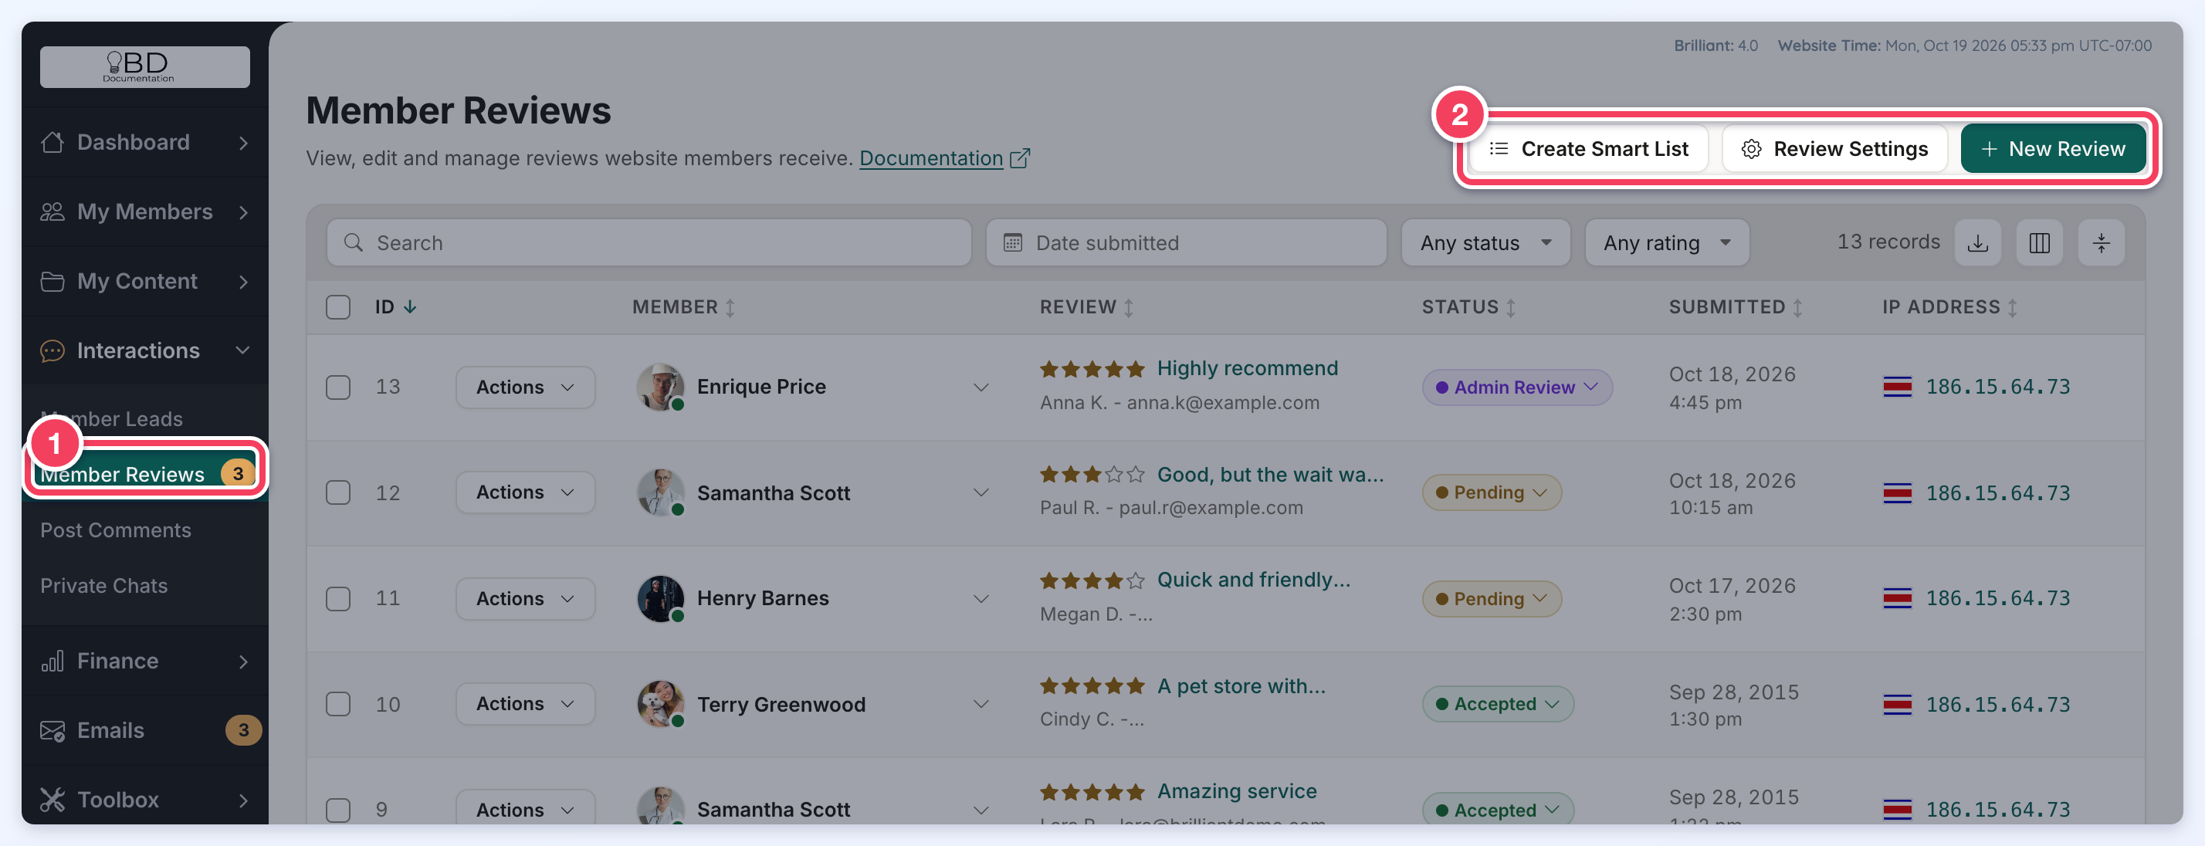
Task: Change the Admin Review status dropdown
Action: (x=1517, y=387)
